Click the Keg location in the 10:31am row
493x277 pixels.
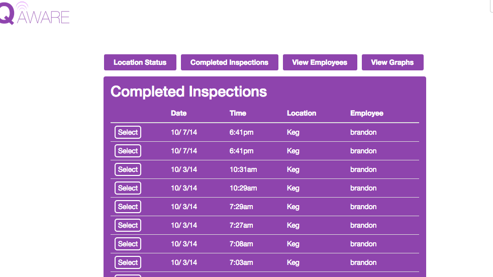[293, 169]
